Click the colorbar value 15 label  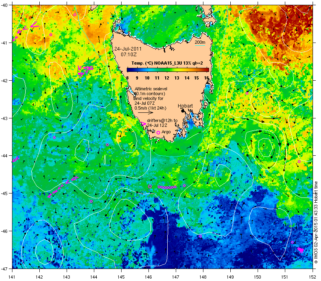(196, 78)
